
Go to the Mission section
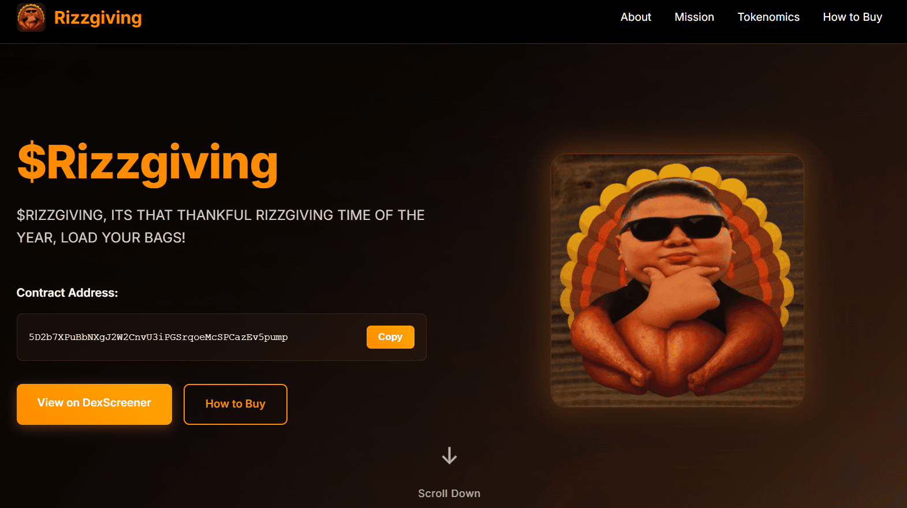pyautogui.click(x=694, y=17)
